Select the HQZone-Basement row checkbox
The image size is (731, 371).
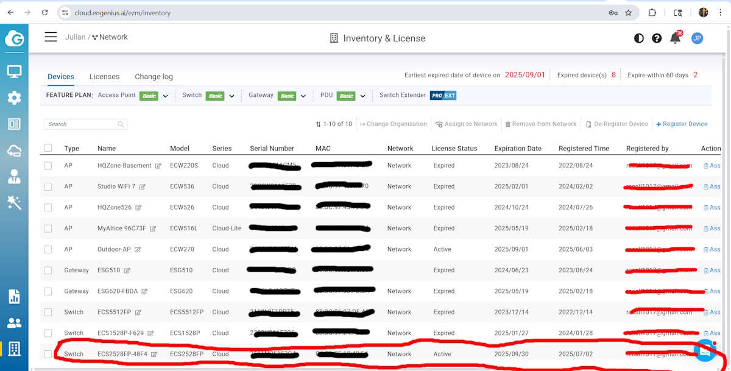[48, 166]
